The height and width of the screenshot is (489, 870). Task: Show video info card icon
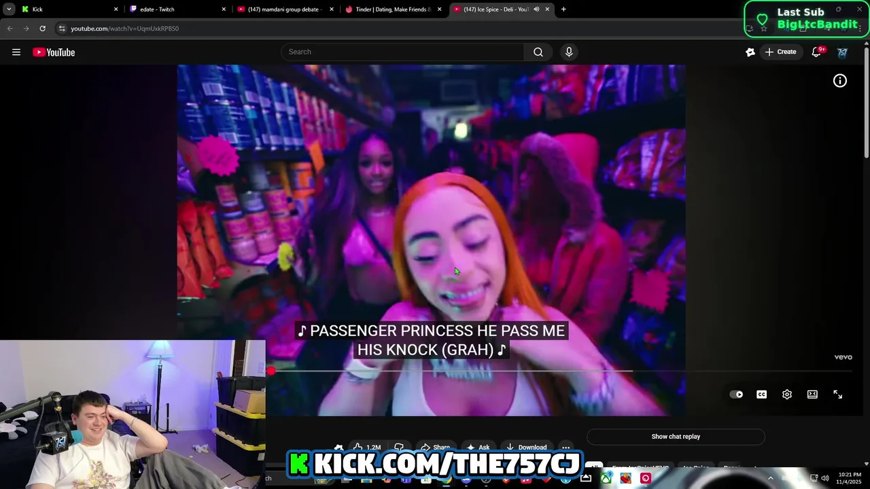(840, 81)
